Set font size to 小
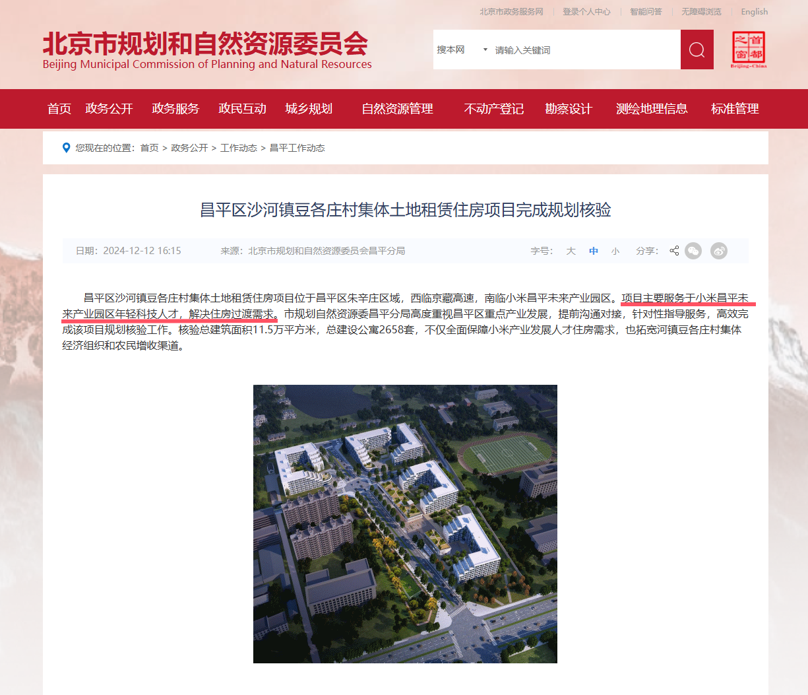The width and height of the screenshot is (808, 695). click(615, 251)
